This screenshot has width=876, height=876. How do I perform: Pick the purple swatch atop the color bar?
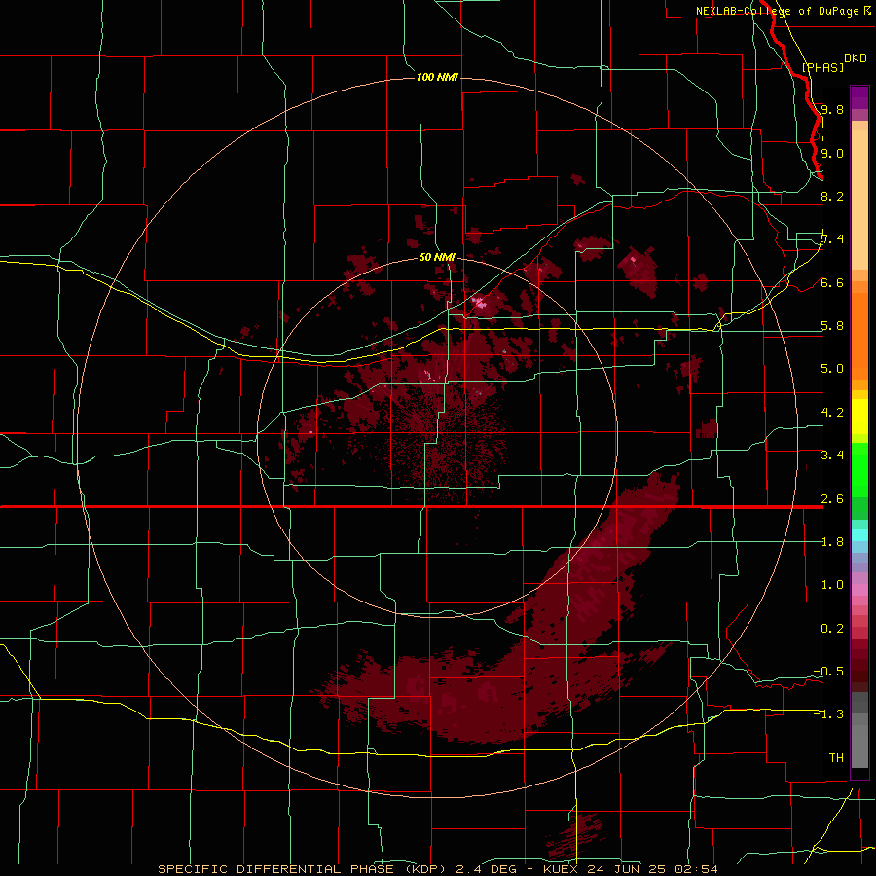coord(859,97)
